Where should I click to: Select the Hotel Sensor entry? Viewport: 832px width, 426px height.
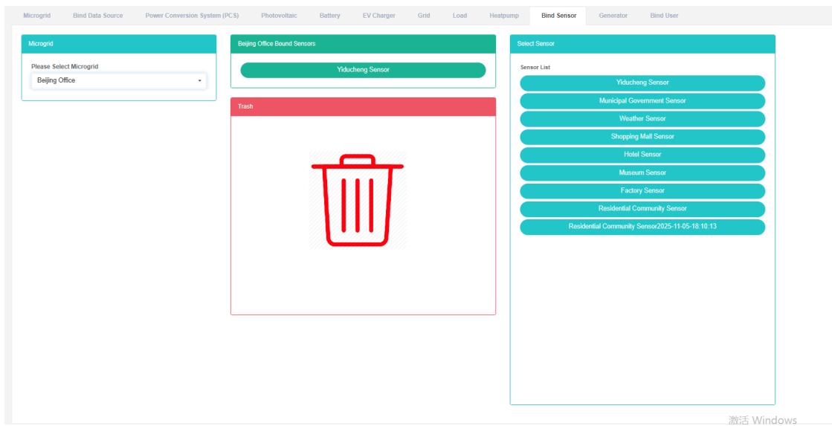[x=642, y=155]
